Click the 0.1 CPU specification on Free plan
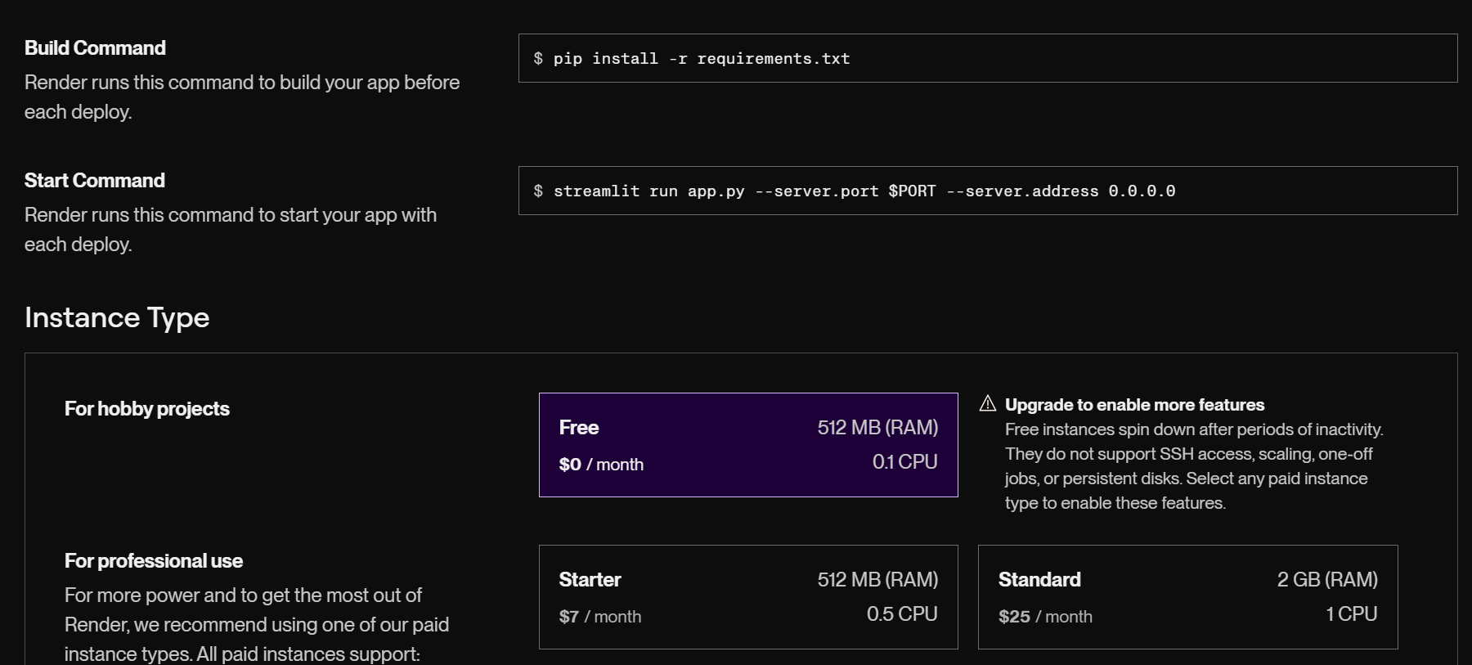Screen dimensions: 1472x665 click(x=904, y=462)
